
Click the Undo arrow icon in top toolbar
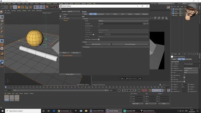[x=3, y=7]
